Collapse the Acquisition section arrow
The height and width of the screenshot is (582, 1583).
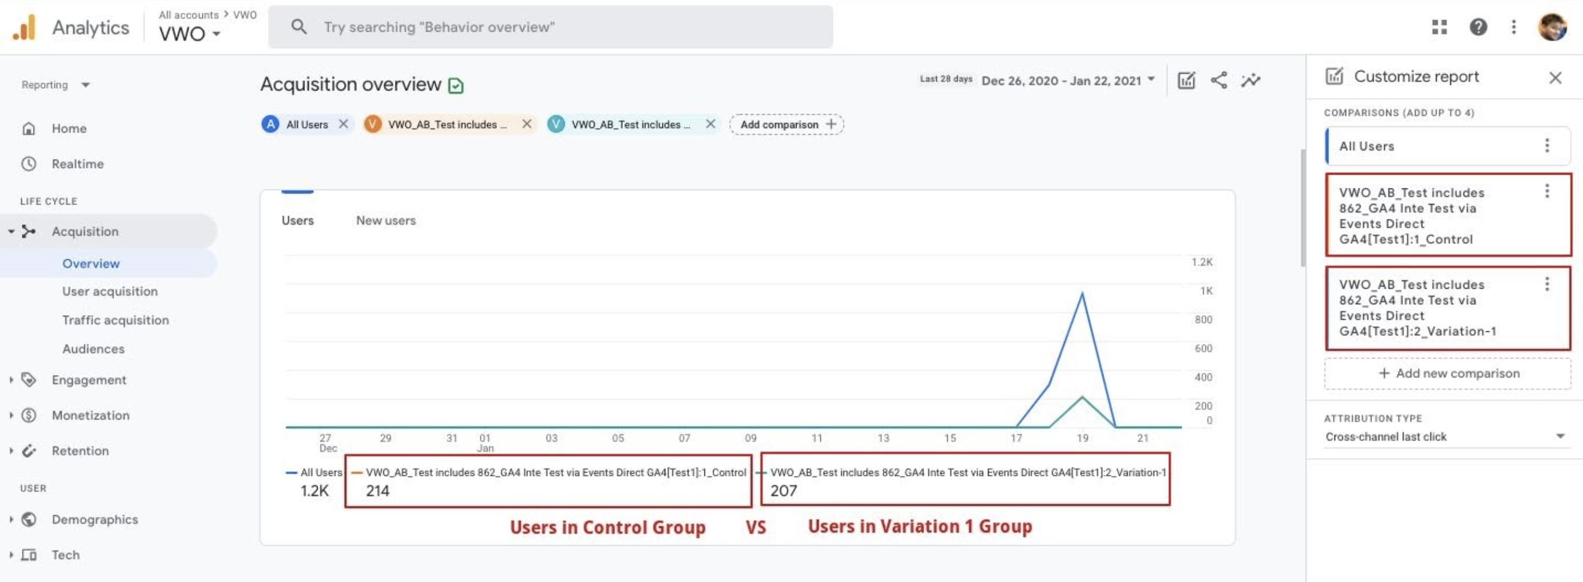[x=11, y=232]
